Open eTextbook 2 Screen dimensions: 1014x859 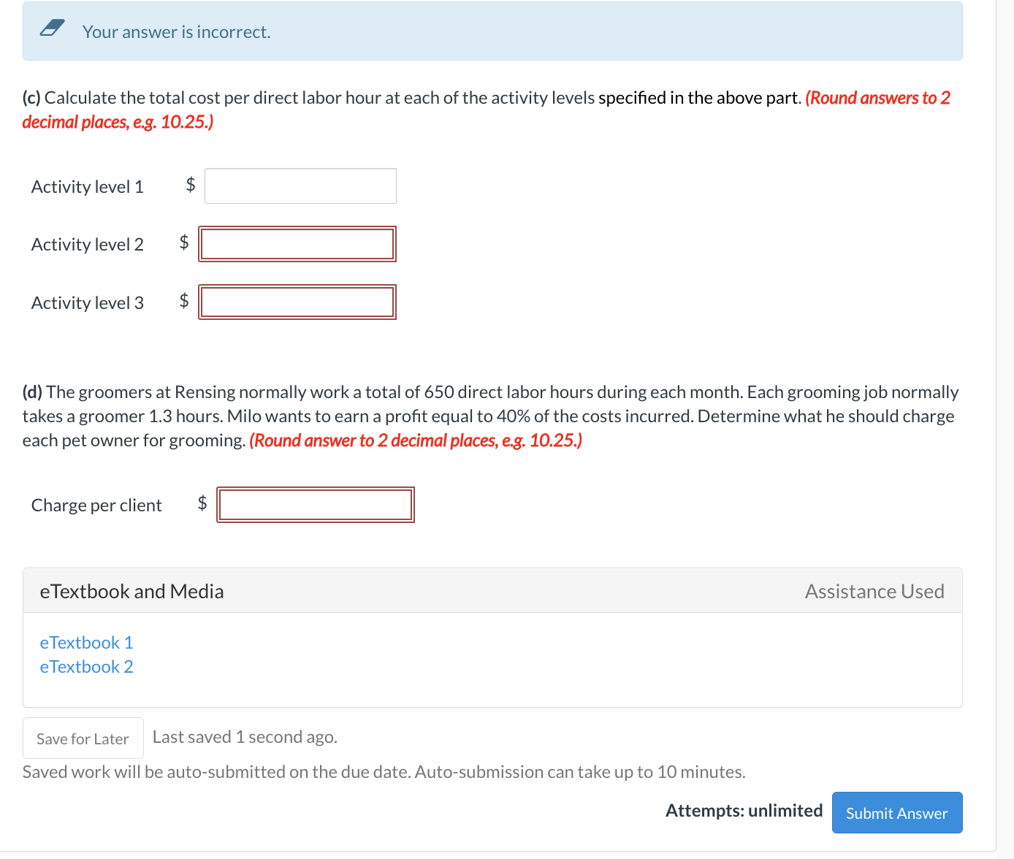(x=85, y=667)
